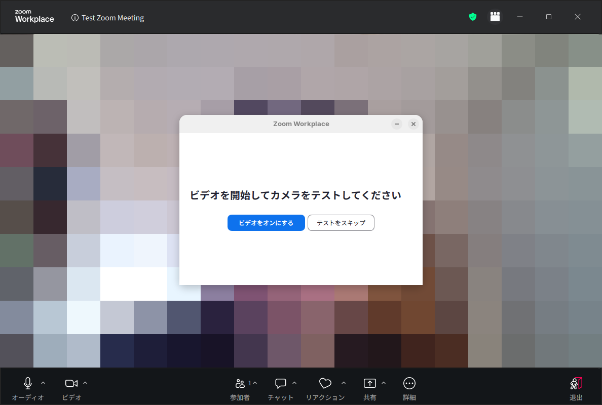This screenshot has height=405, width=602.
Task: Open the chat bubble icon
Action: pyautogui.click(x=281, y=383)
